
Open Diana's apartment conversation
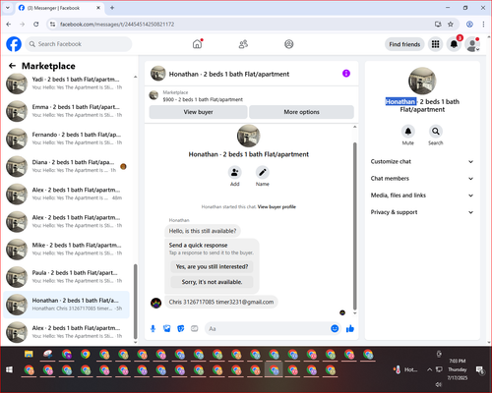(66, 166)
